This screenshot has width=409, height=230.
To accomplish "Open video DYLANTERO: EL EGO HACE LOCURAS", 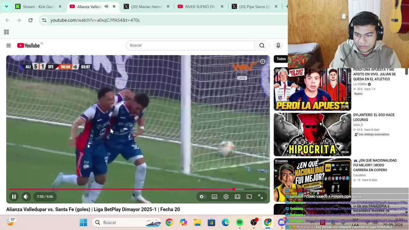I will coord(374,117).
